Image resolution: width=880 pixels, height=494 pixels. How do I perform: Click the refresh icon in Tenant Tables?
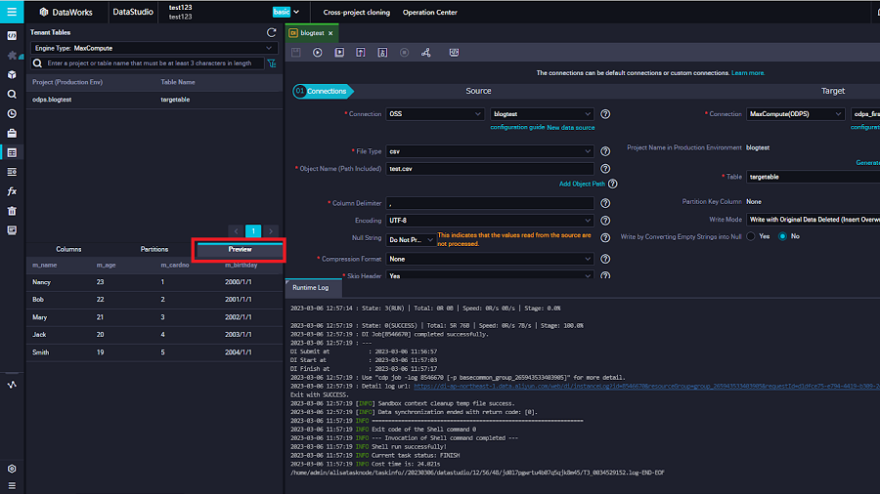(x=271, y=32)
